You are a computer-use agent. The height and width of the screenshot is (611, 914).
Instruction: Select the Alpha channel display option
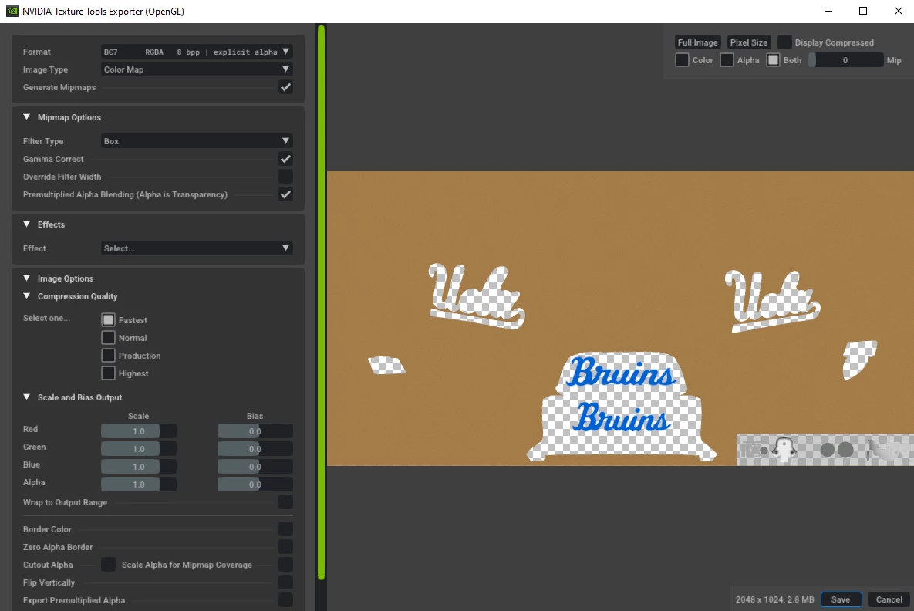coord(727,60)
